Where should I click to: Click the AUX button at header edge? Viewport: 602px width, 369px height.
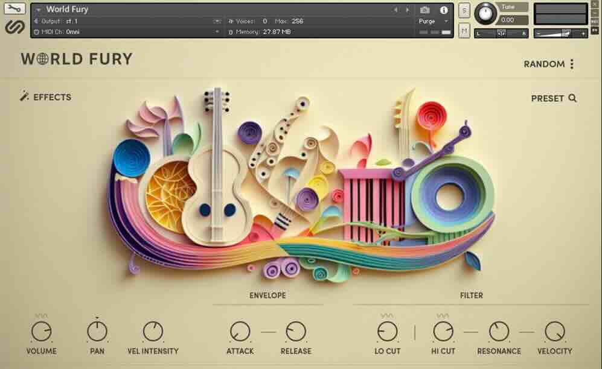pos(595,22)
